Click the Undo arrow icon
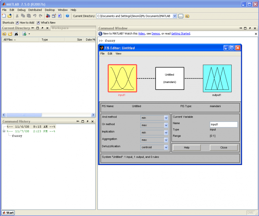 point(35,16)
